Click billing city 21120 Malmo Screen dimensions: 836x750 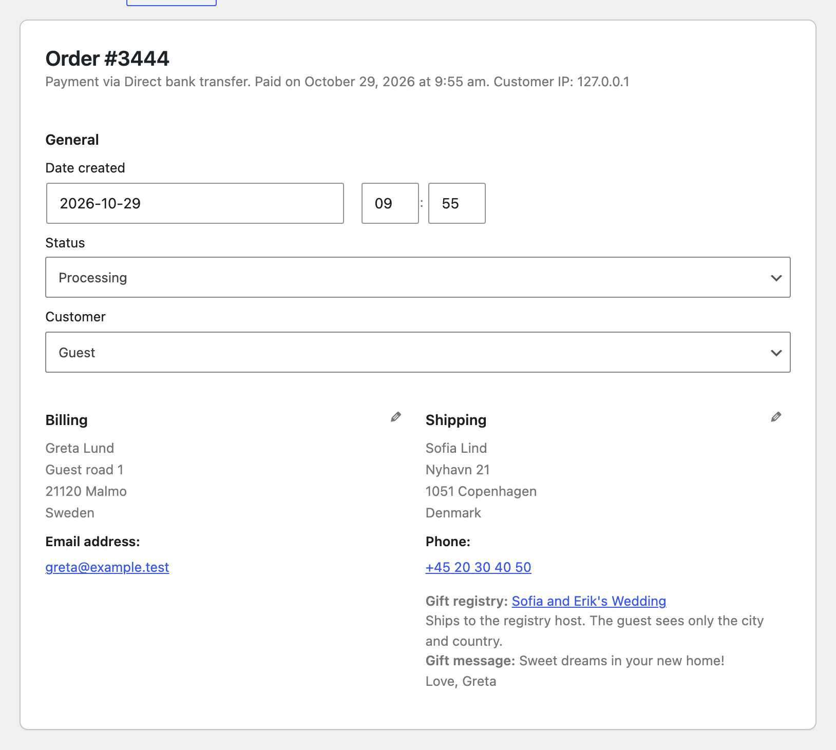pos(86,491)
